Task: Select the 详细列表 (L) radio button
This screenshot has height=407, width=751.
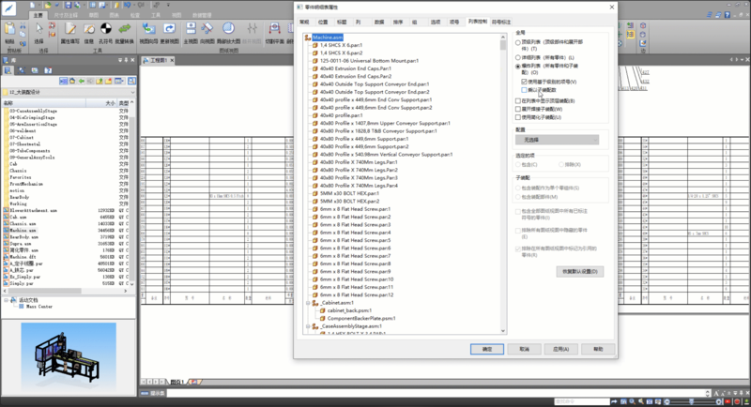Action: pos(518,58)
